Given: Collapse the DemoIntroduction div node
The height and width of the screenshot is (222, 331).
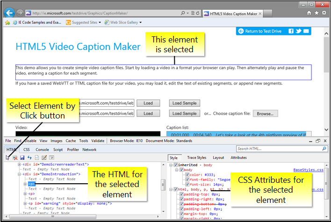Looking at the screenshot, I should pyautogui.click(x=19, y=174).
